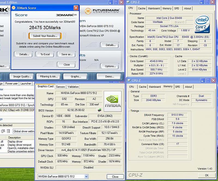Open Image Quality settings in 3DMark
The image size is (218, 181).
(x=22, y=76)
